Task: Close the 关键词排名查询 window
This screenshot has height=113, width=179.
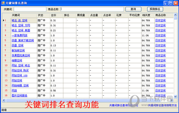Action: click(x=176, y=3)
